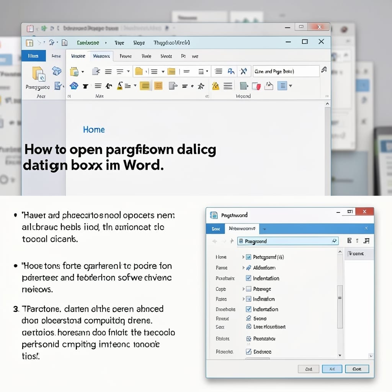Uncheck 'Indlentation' checkbox in the Droehate row

tap(248, 309)
